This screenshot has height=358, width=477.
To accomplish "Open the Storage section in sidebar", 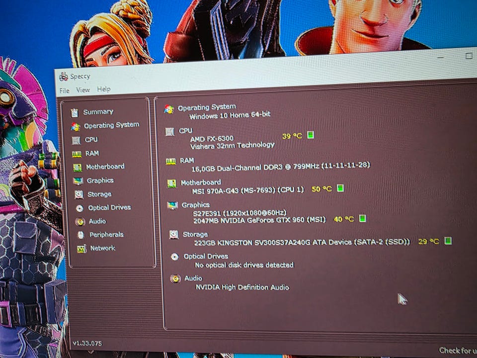I will point(99,194).
